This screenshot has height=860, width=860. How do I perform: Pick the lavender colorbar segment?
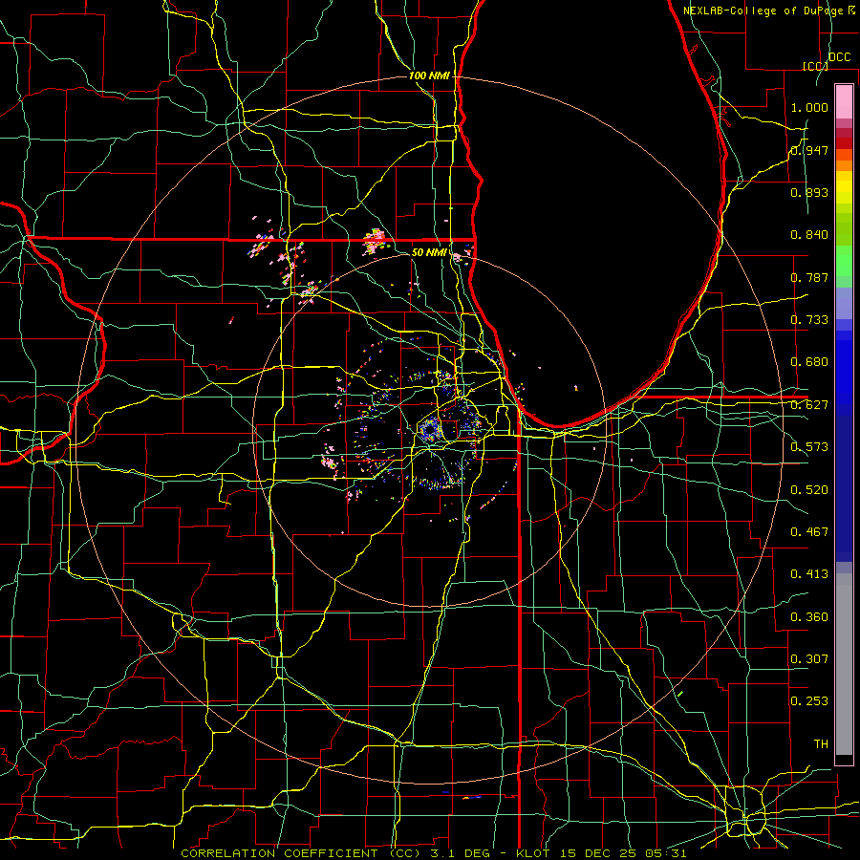pos(844,303)
